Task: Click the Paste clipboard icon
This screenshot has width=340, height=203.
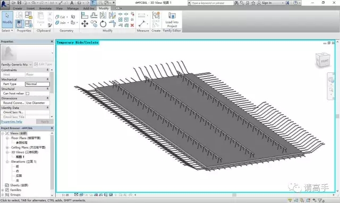Action: point(40,18)
